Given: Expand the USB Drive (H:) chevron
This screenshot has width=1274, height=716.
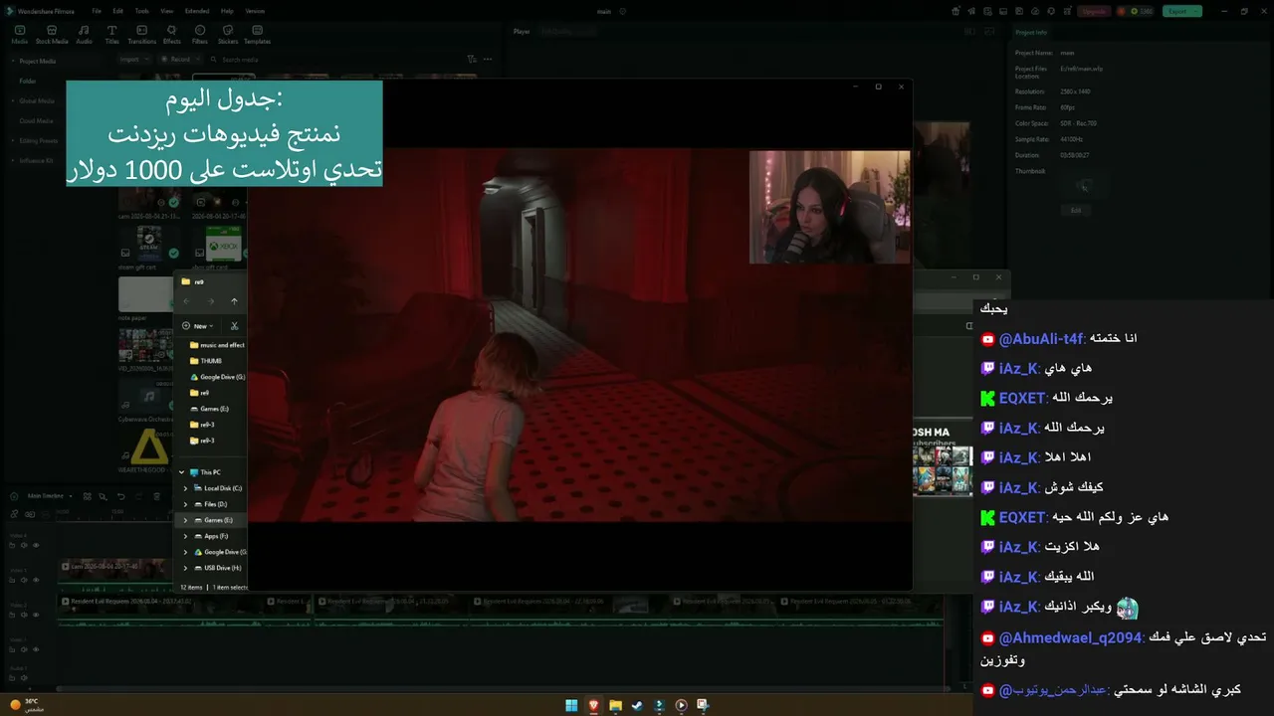Looking at the screenshot, I should (x=185, y=568).
